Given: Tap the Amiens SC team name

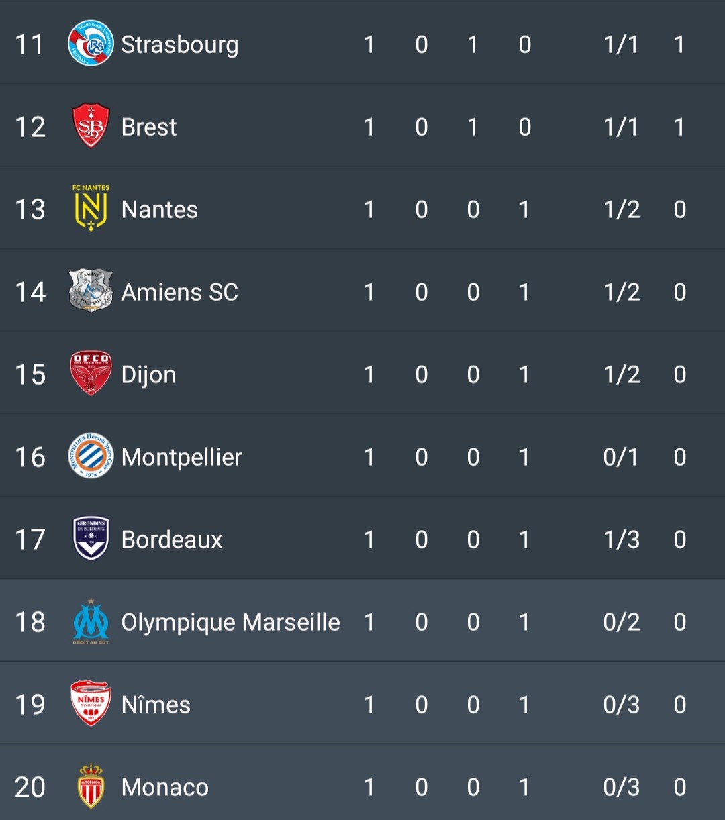Looking at the screenshot, I should click(x=179, y=292).
